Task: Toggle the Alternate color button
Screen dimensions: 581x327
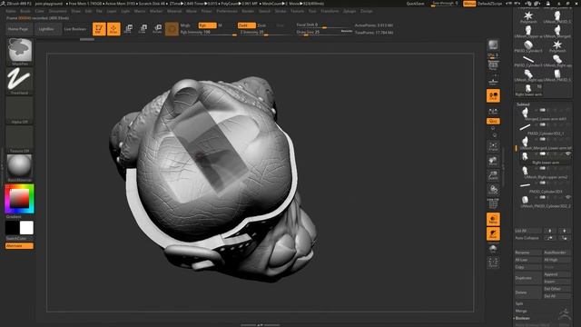Action: coord(19,246)
